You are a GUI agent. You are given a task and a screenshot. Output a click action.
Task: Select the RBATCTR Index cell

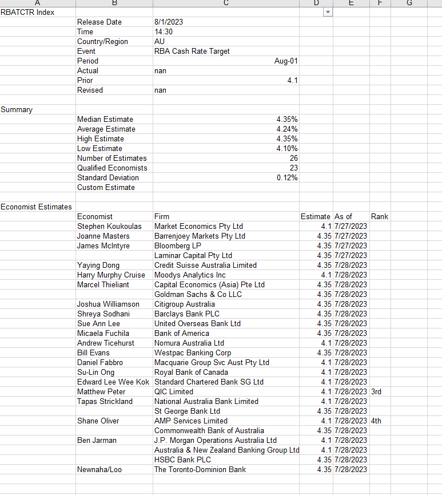click(38, 12)
